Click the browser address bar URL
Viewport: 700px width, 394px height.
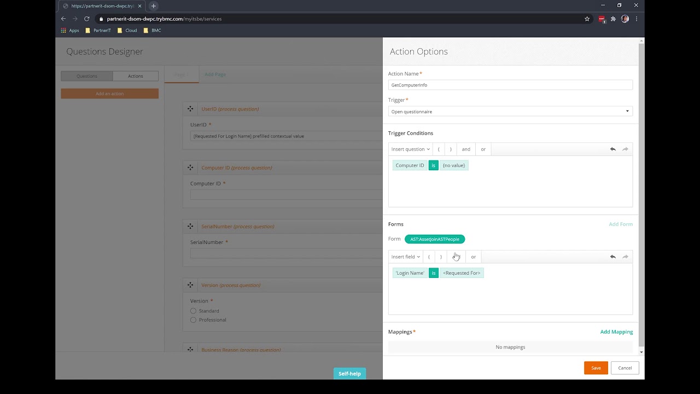(164, 19)
